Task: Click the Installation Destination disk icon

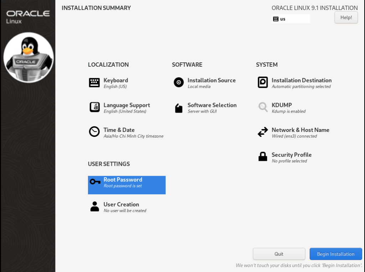Action: point(263,83)
